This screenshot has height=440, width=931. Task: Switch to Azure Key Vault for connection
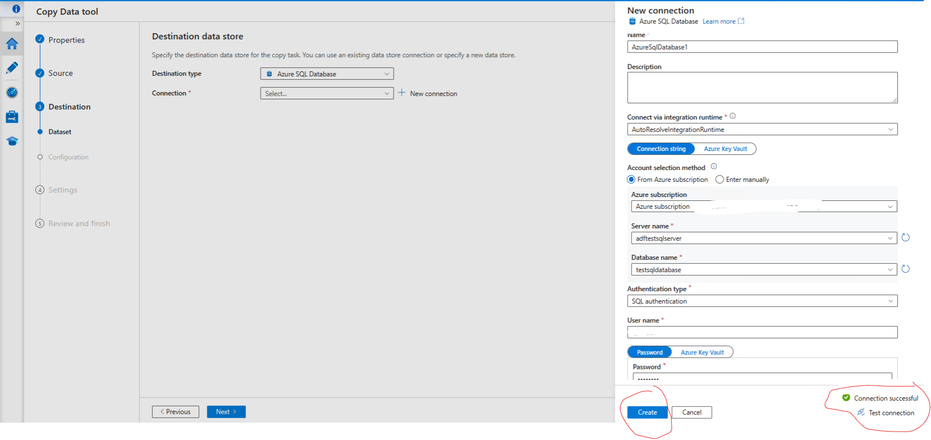(725, 149)
